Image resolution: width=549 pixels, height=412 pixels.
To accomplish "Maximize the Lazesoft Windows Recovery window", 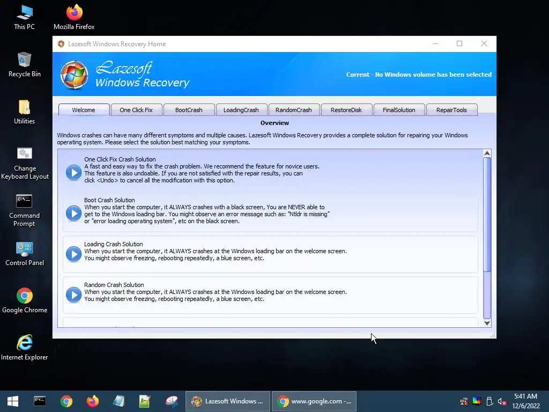I will coord(459,43).
